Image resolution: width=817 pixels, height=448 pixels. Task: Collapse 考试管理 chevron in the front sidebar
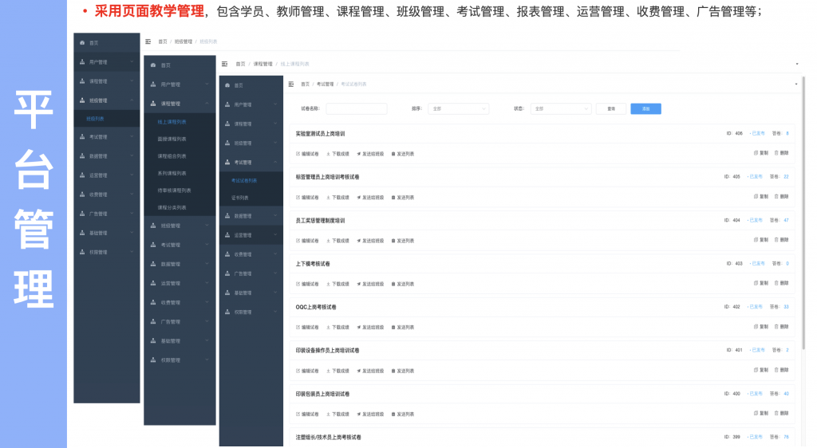click(x=275, y=163)
